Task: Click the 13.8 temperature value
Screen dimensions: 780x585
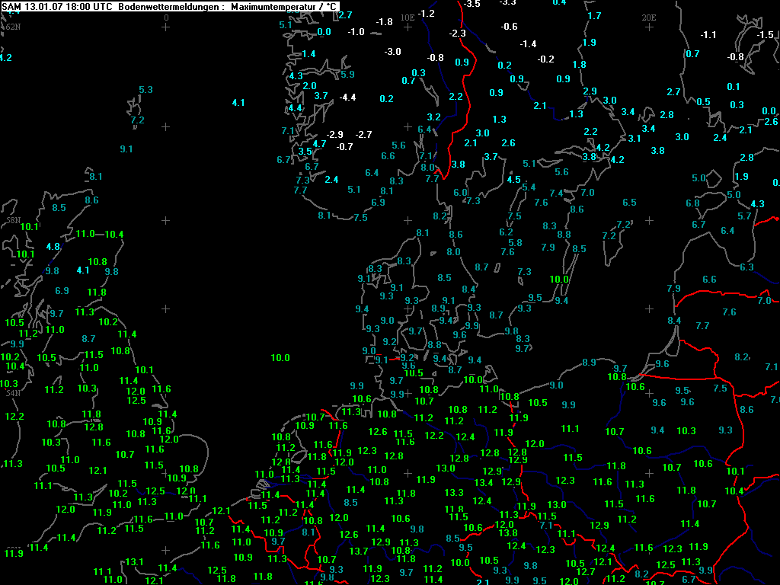Action: tap(508, 532)
